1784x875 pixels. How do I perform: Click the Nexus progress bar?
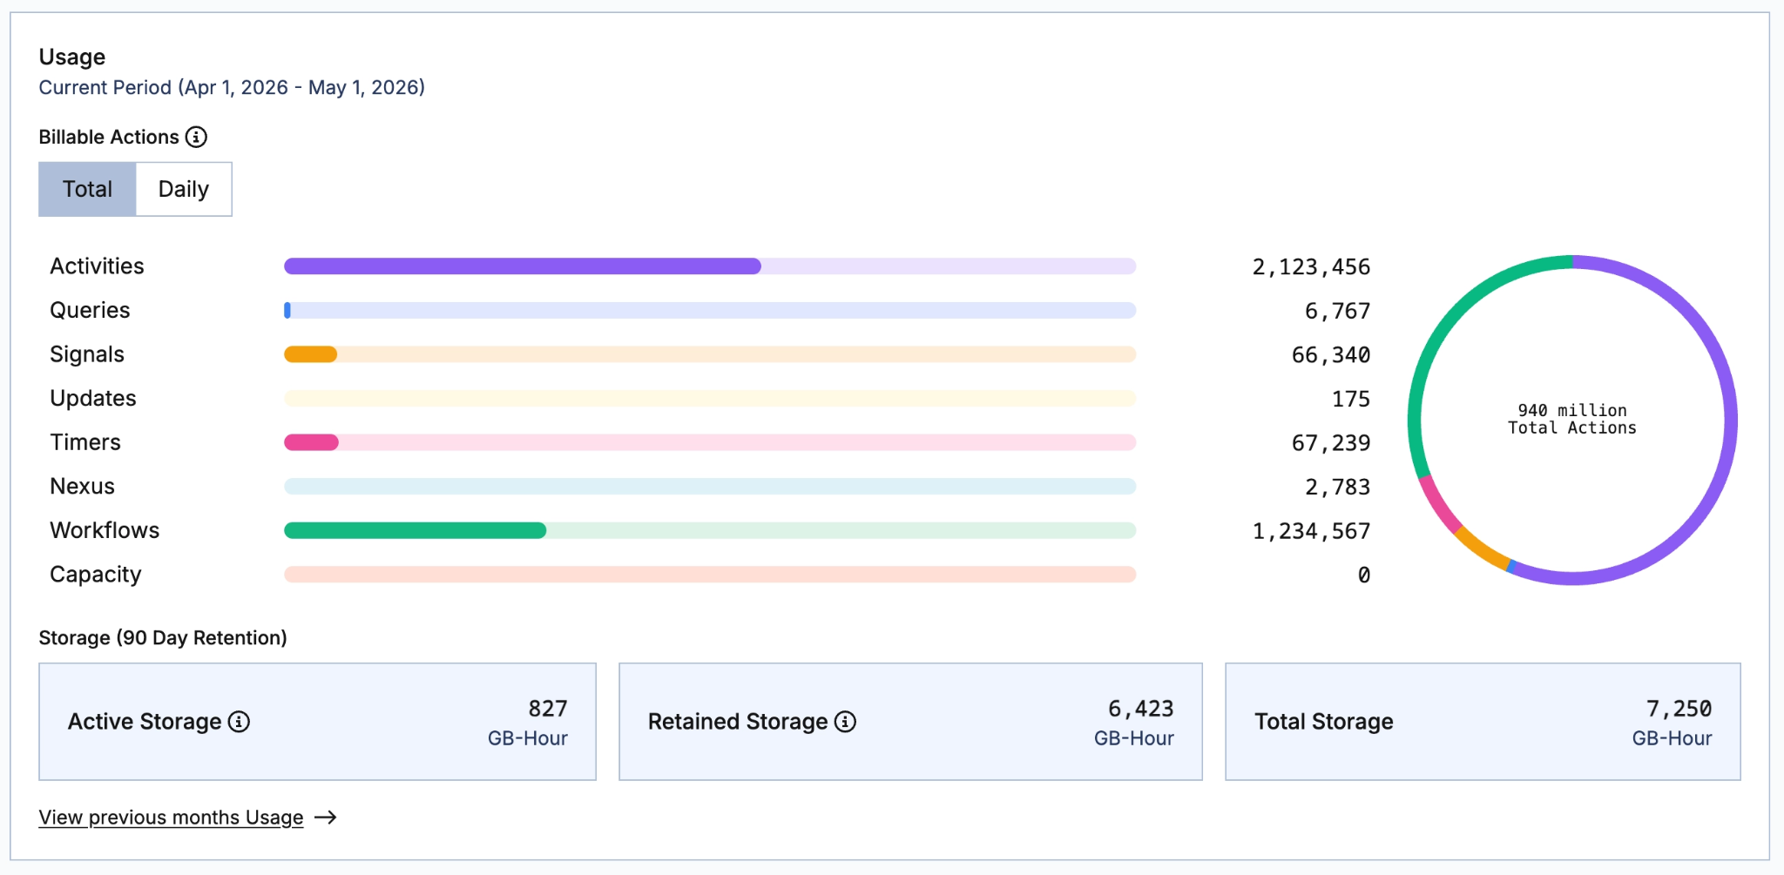[710, 487]
